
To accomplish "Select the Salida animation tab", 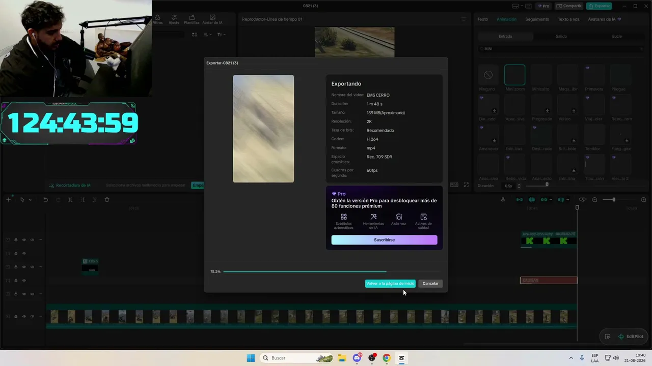I will point(561,37).
